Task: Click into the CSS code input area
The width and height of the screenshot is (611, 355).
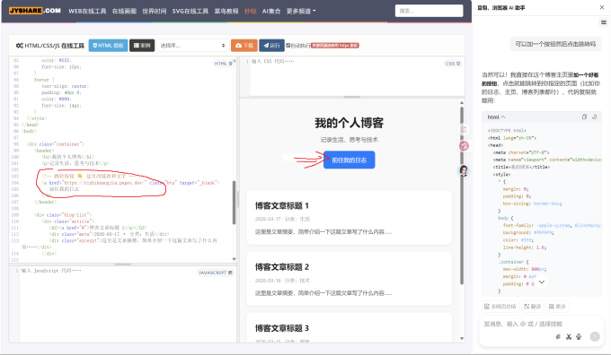Action: point(357,77)
